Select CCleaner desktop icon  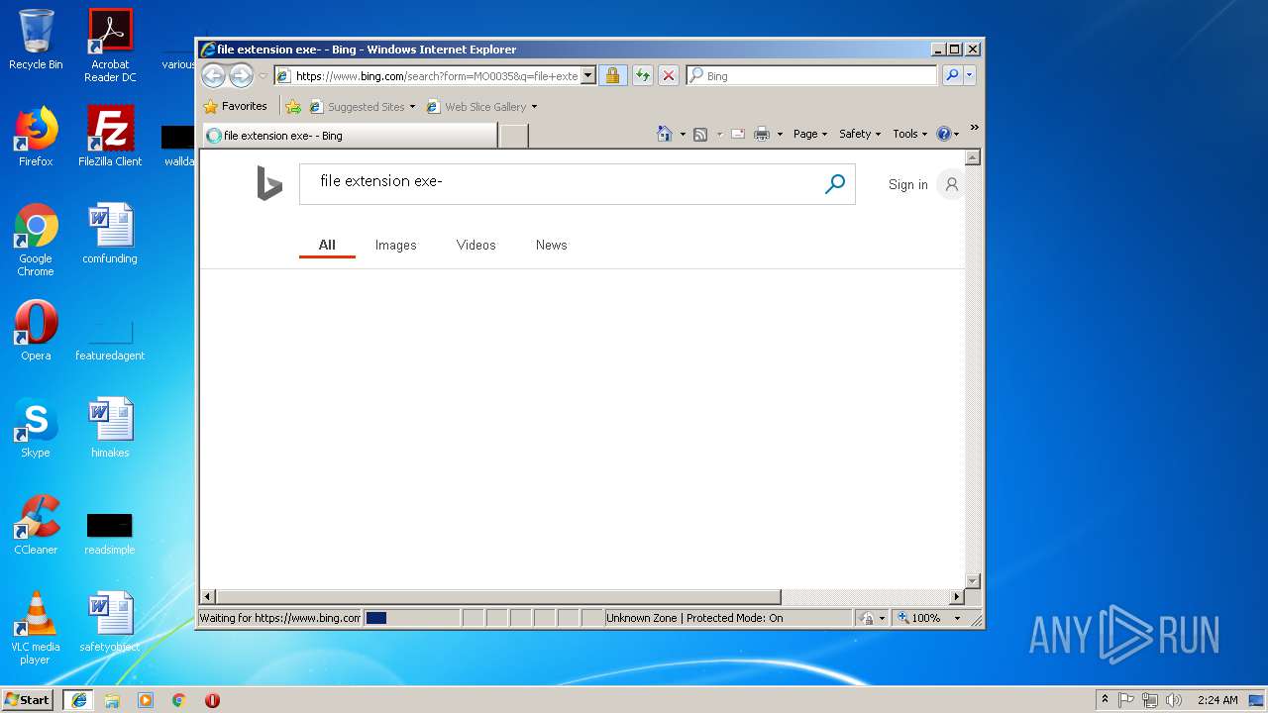(36, 525)
